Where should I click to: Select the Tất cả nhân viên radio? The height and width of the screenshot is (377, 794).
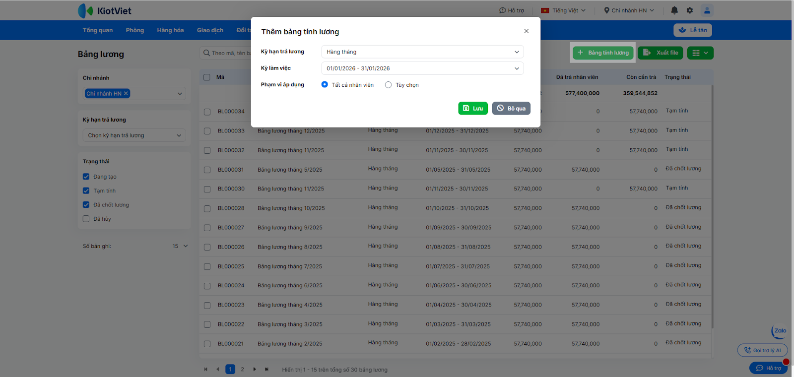point(325,85)
